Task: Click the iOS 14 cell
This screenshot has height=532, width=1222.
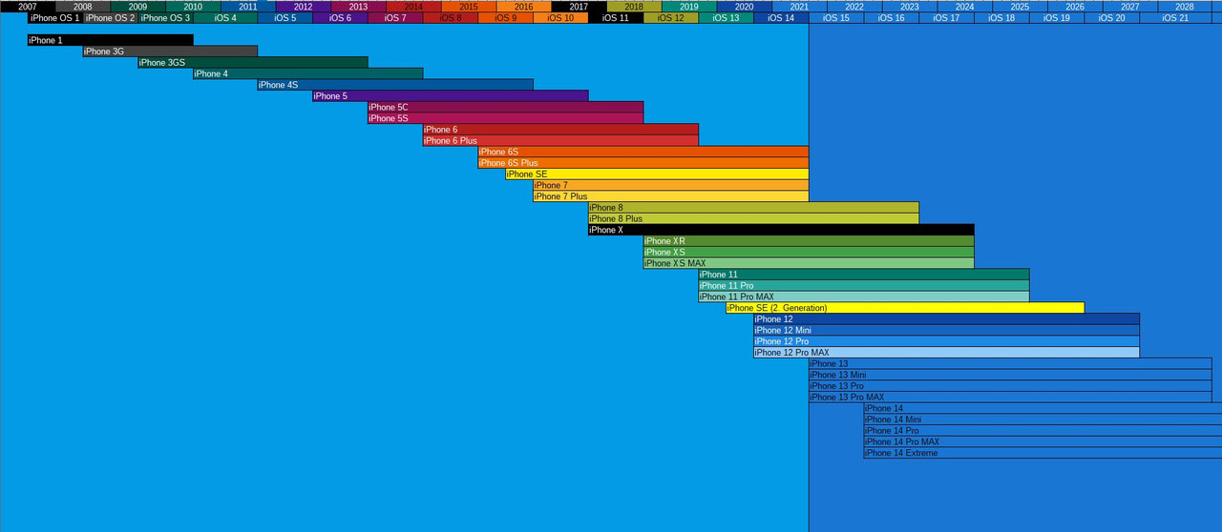Action: pos(781,18)
